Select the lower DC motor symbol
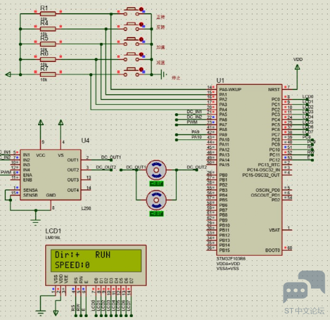Image resolution: width=330 pixels, height=320 pixels. tap(156, 200)
